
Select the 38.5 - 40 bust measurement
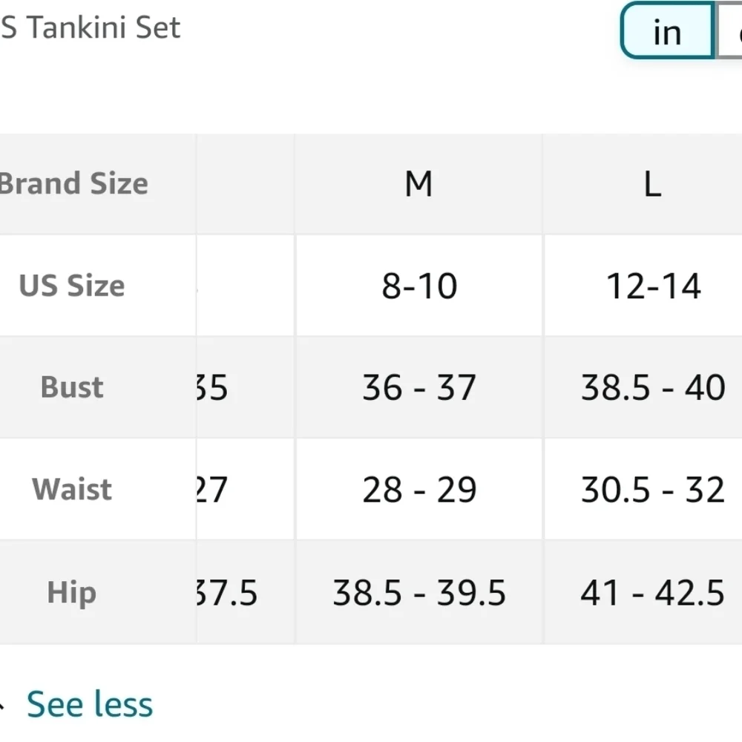point(653,387)
